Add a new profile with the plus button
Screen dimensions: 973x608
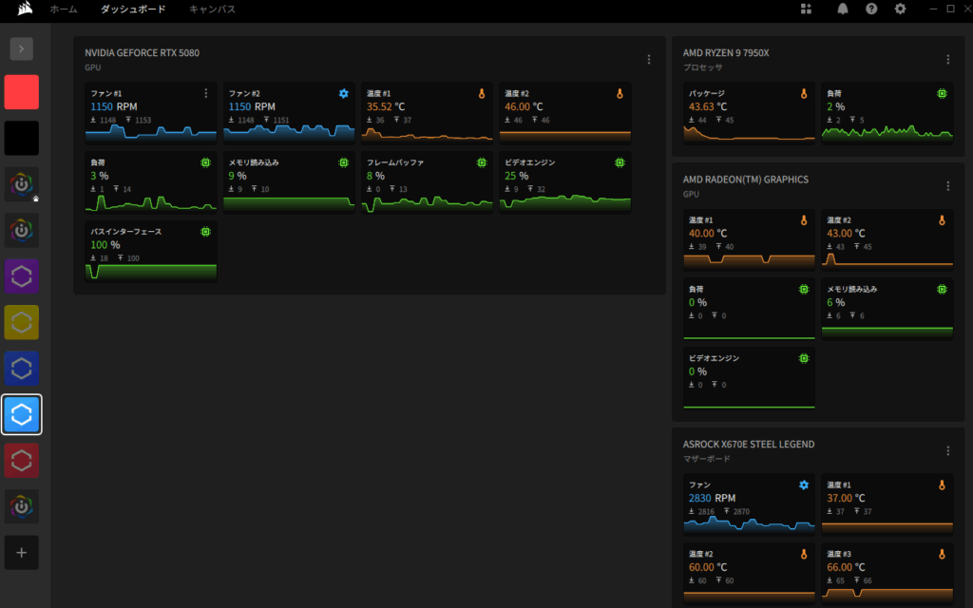click(x=22, y=552)
